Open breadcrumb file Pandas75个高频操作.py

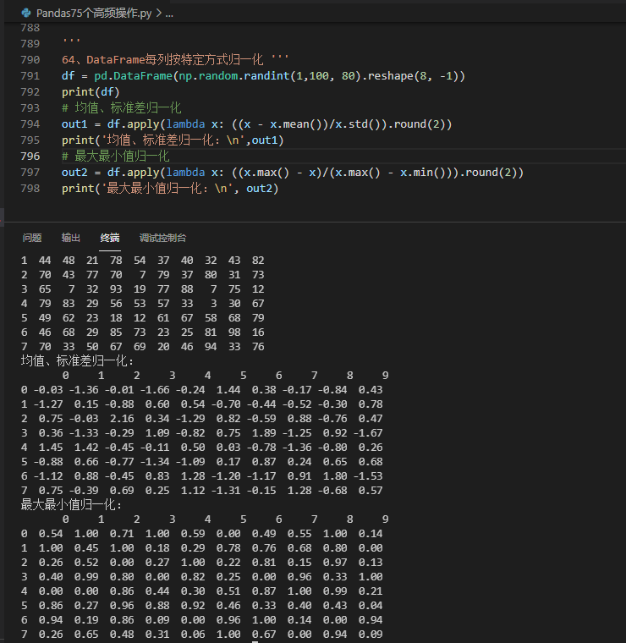pos(94,14)
